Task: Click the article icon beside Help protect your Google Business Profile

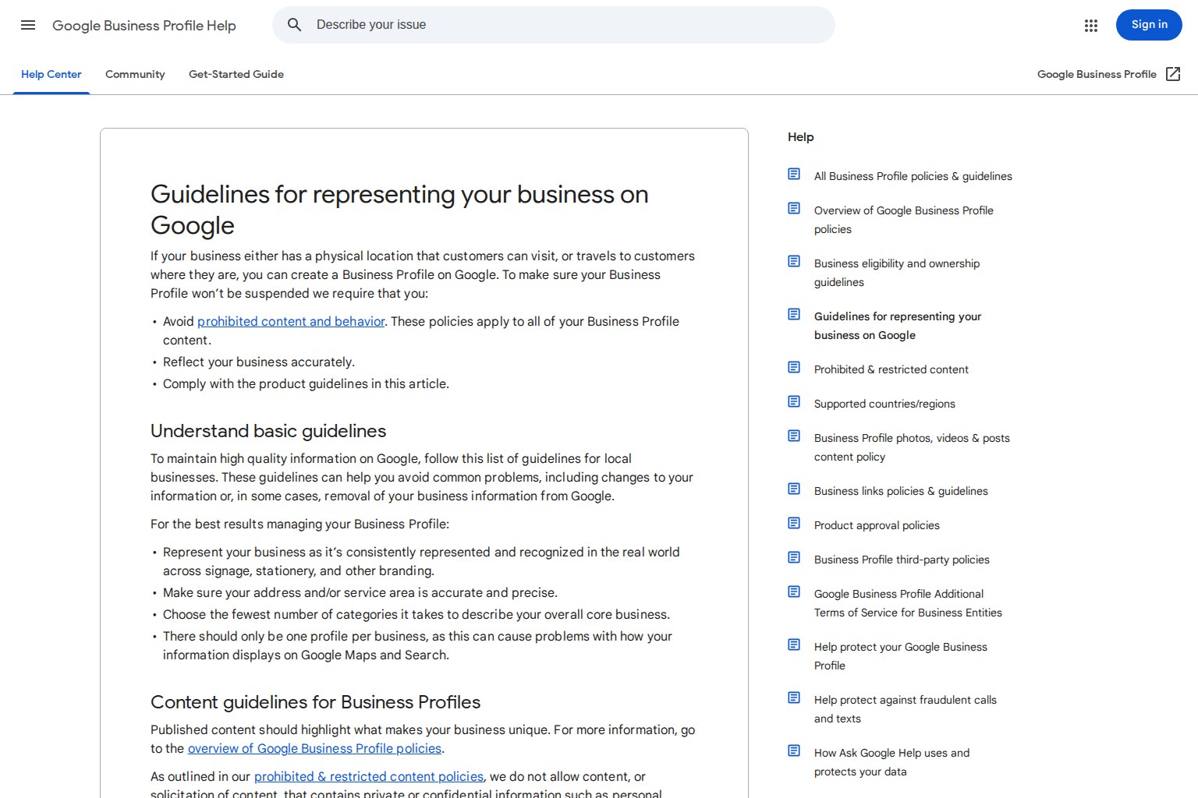Action: (x=794, y=644)
